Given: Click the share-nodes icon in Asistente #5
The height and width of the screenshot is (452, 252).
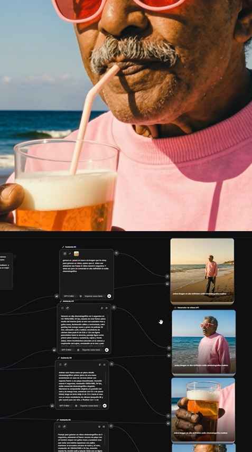Looking at the screenshot, I should [x=64, y=426].
